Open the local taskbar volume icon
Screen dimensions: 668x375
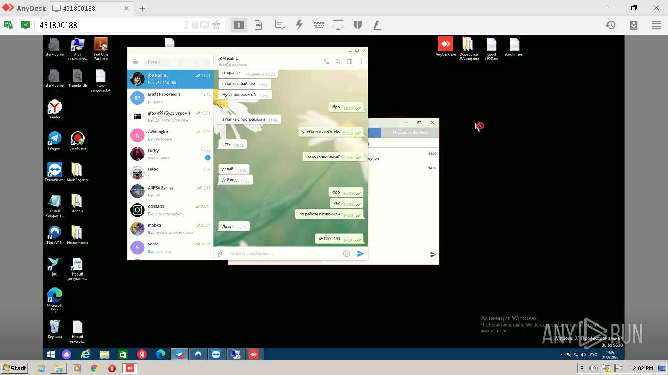(594, 368)
